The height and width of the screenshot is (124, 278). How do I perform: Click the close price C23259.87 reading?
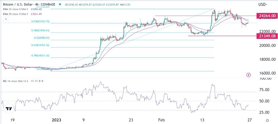click(x=113, y=4)
